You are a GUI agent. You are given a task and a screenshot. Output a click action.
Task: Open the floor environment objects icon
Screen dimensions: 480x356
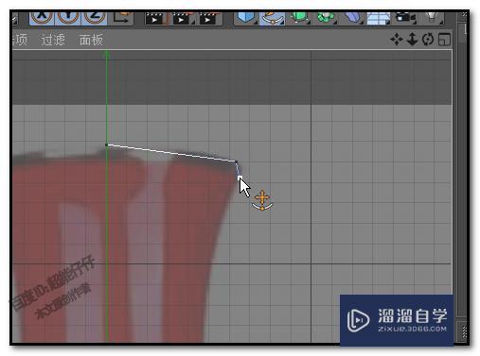pos(379,18)
